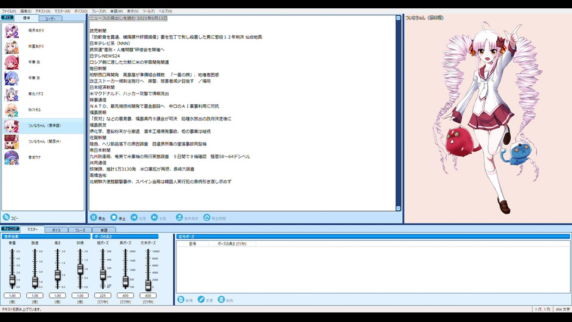Screen dimensions: 572x322
Task: Focus the 抑揚 value field
Action: coord(80,295)
